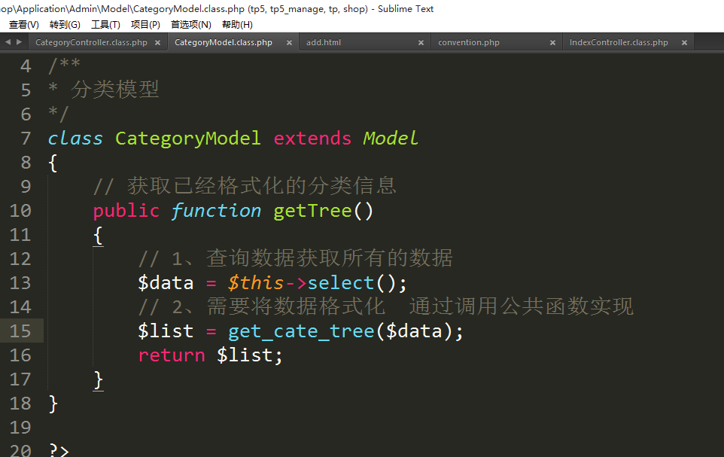This screenshot has height=457, width=724.
Task: Place cursor on get_cate_tree function call
Action: [301, 331]
